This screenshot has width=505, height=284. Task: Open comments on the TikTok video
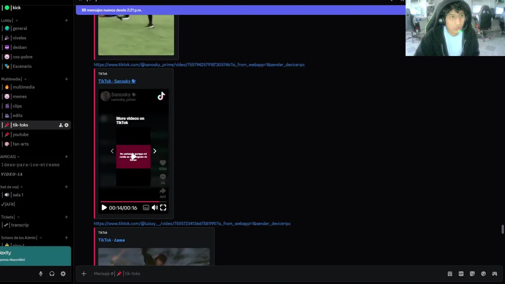[x=163, y=177]
